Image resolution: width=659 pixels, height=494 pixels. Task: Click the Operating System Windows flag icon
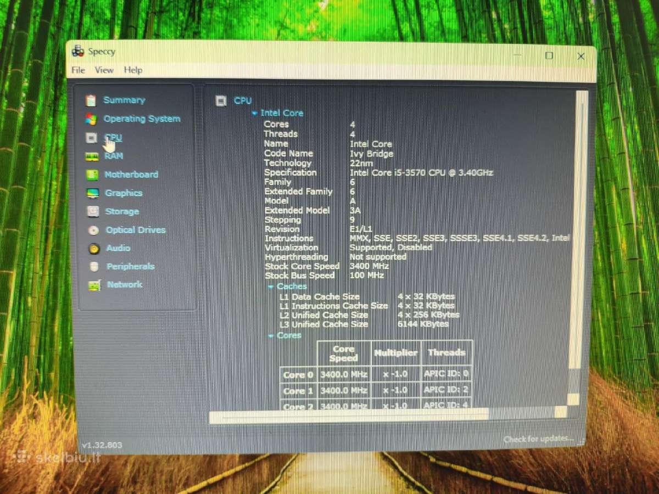(91, 119)
